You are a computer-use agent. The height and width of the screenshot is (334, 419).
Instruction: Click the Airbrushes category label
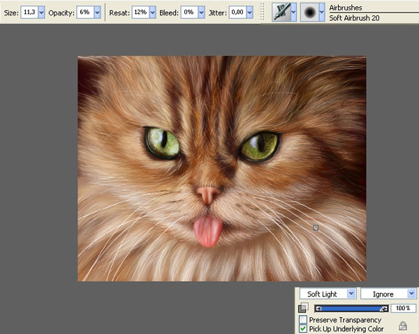click(x=346, y=8)
